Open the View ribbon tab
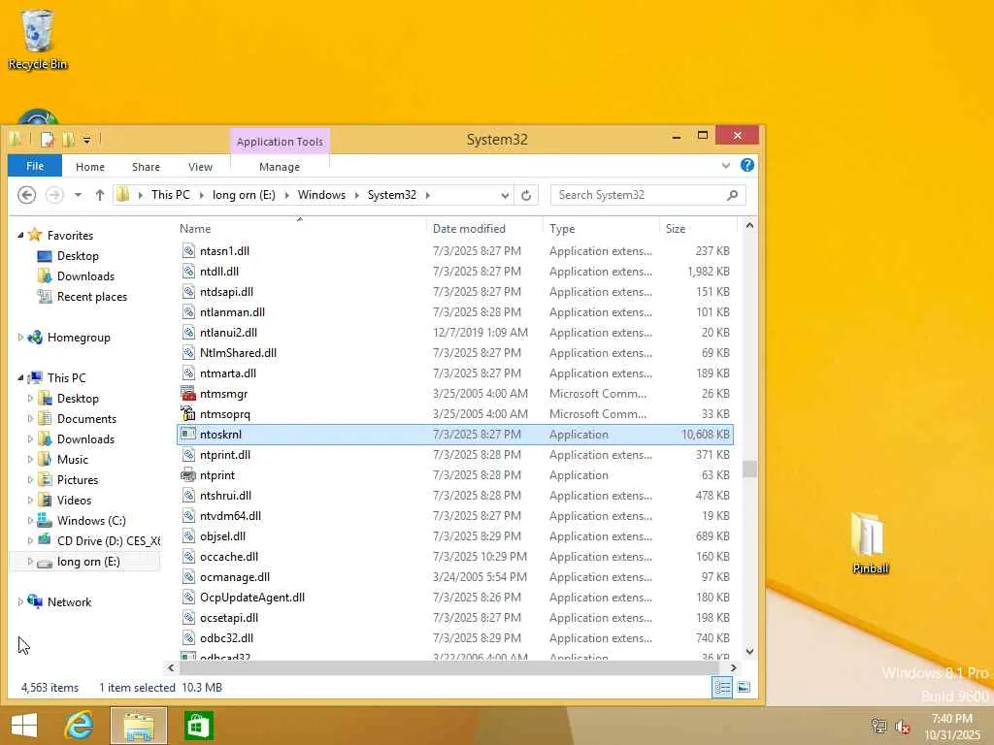This screenshot has width=994, height=745. click(200, 167)
